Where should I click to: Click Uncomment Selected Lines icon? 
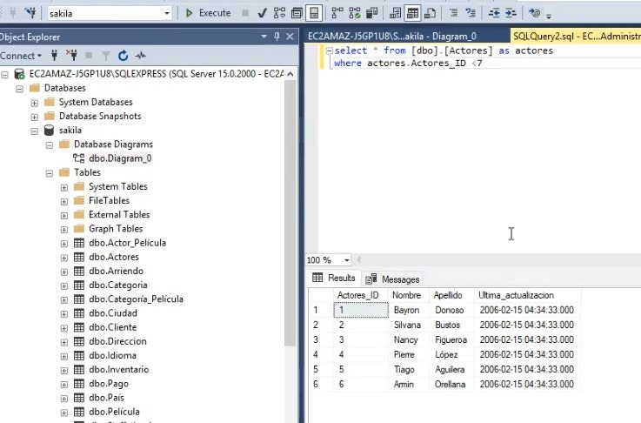tap(471, 13)
